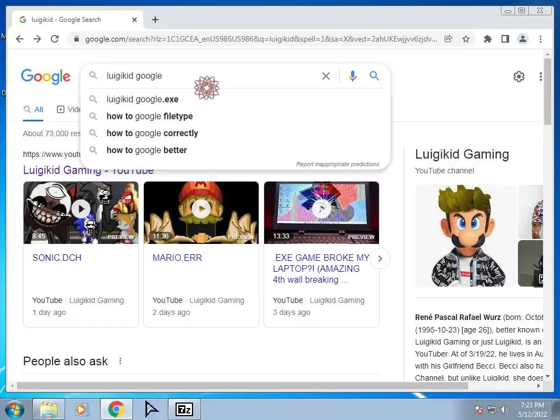560x420 pixels.
Task: Pick suggestion how to google better
Action: pos(235,150)
